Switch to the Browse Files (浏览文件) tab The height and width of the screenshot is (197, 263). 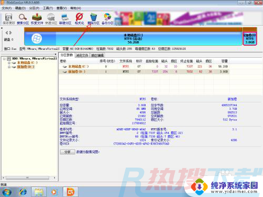coord(82,56)
